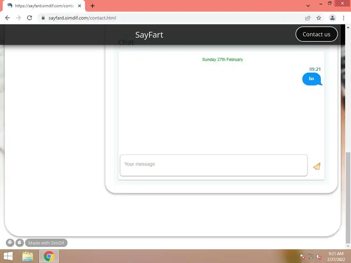The height and width of the screenshot is (263, 351).
Task: Open the Chrome three-dot menu
Action: click(343, 18)
